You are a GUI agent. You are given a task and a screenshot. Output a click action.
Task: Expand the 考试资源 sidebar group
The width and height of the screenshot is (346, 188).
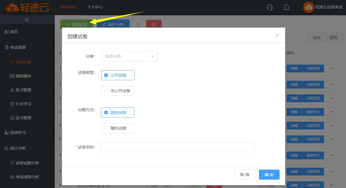pos(17,47)
